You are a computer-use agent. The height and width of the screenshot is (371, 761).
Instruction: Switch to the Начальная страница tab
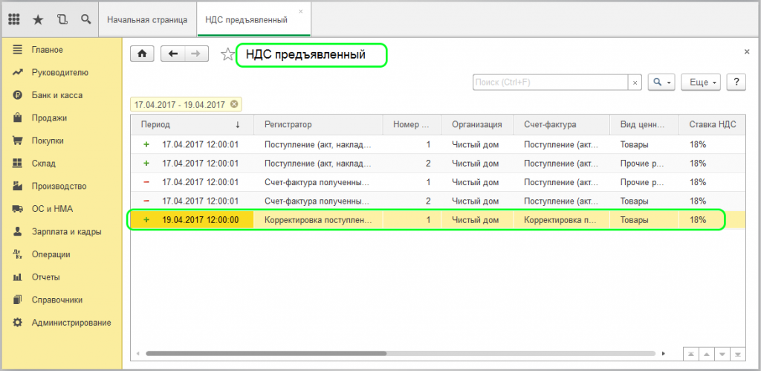[x=147, y=19]
